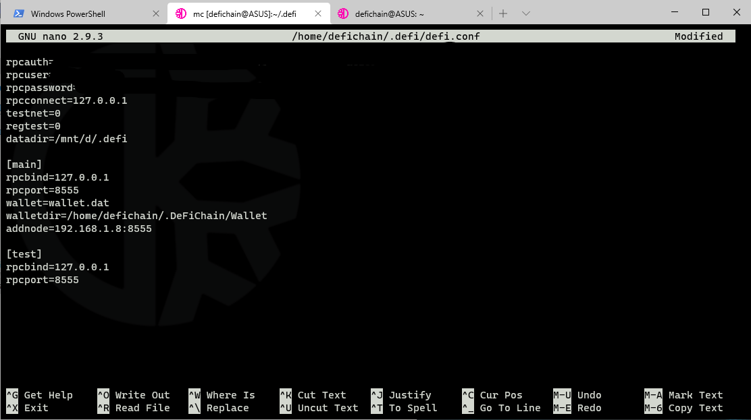The height and width of the screenshot is (420, 751).
Task: Click the regtest=0 line
Action: tap(33, 126)
